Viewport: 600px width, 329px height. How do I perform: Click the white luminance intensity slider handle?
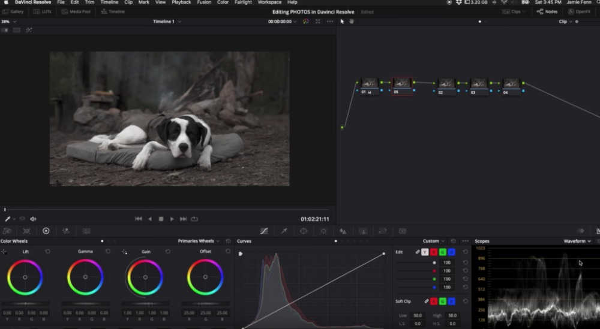(x=434, y=263)
